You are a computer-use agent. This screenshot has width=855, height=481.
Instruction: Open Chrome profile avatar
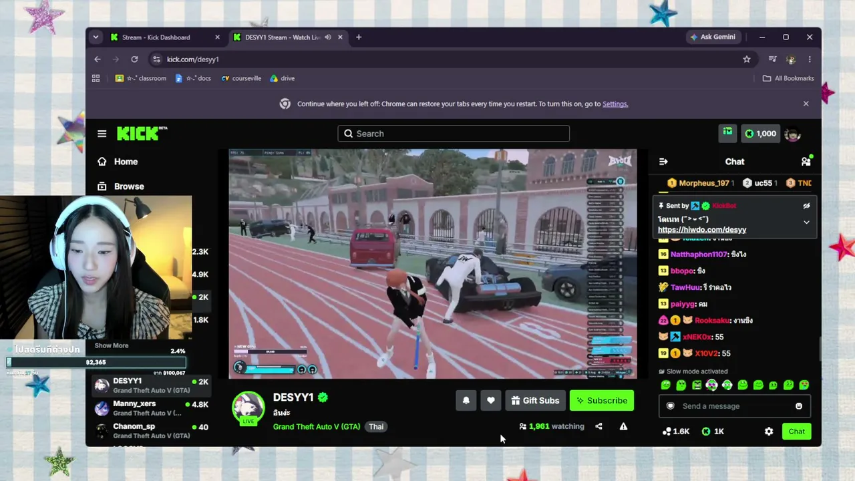point(791,59)
